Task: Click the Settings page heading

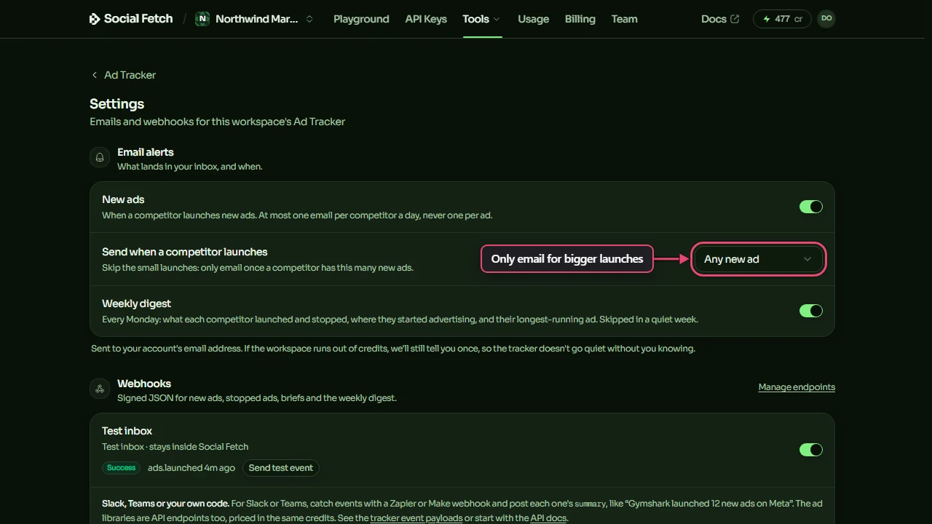Action: [117, 104]
